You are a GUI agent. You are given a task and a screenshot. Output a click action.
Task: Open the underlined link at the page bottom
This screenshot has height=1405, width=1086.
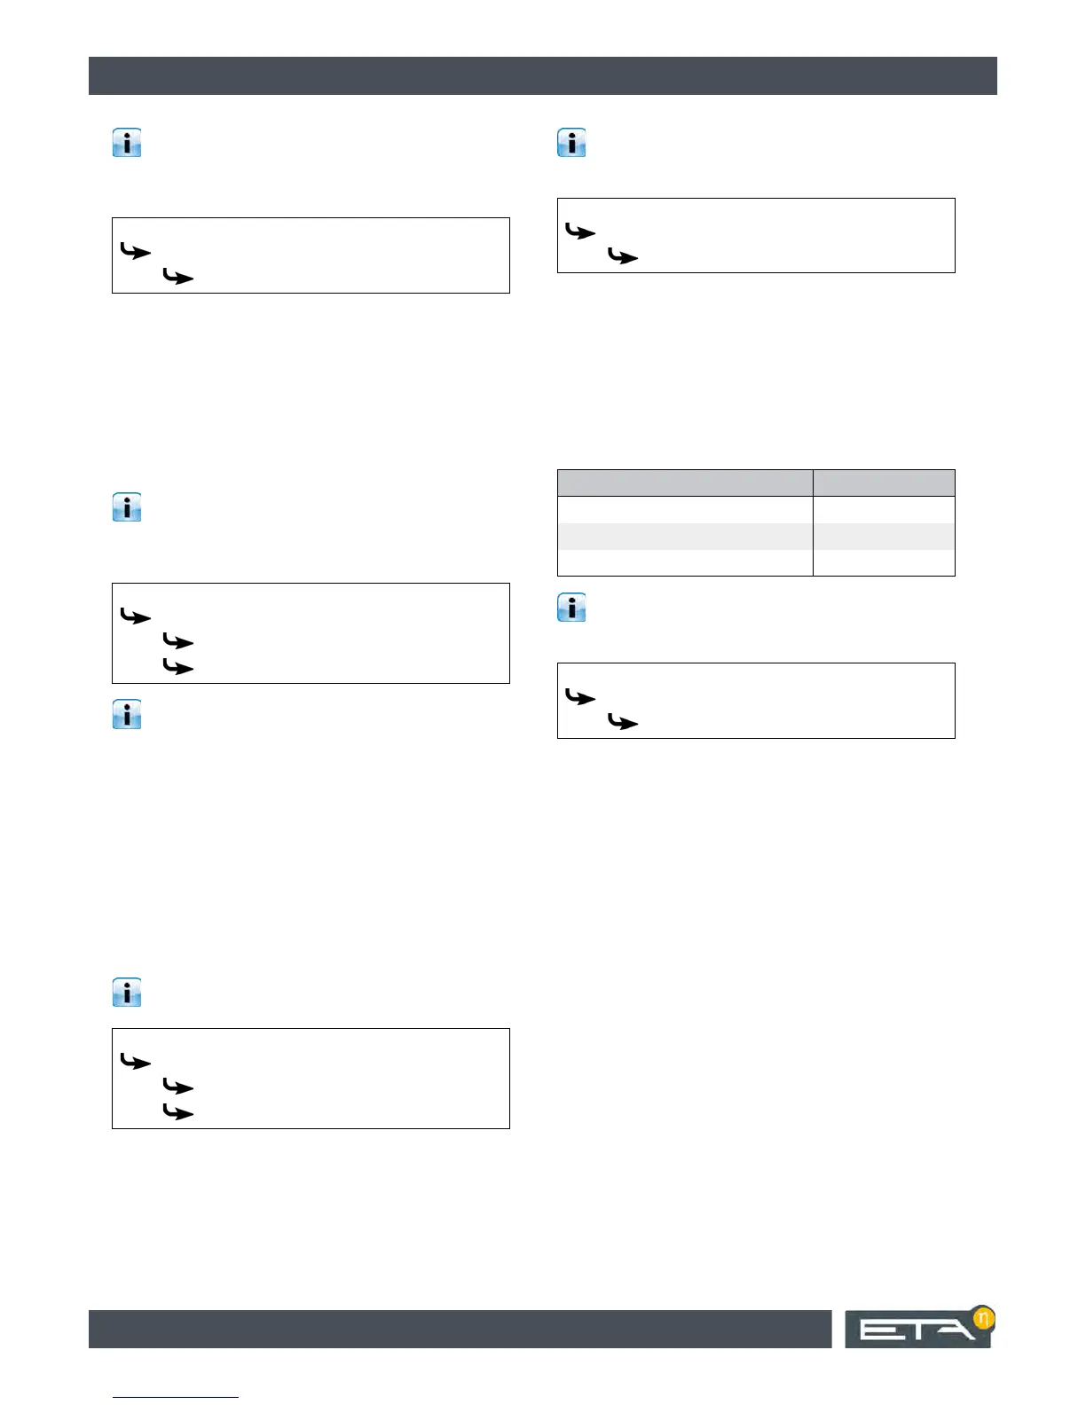[x=175, y=1397]
